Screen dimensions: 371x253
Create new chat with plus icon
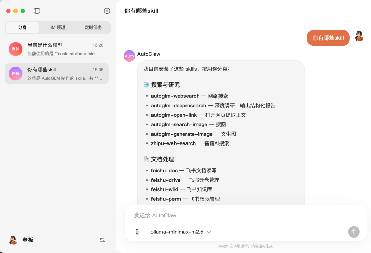(107, 11)
